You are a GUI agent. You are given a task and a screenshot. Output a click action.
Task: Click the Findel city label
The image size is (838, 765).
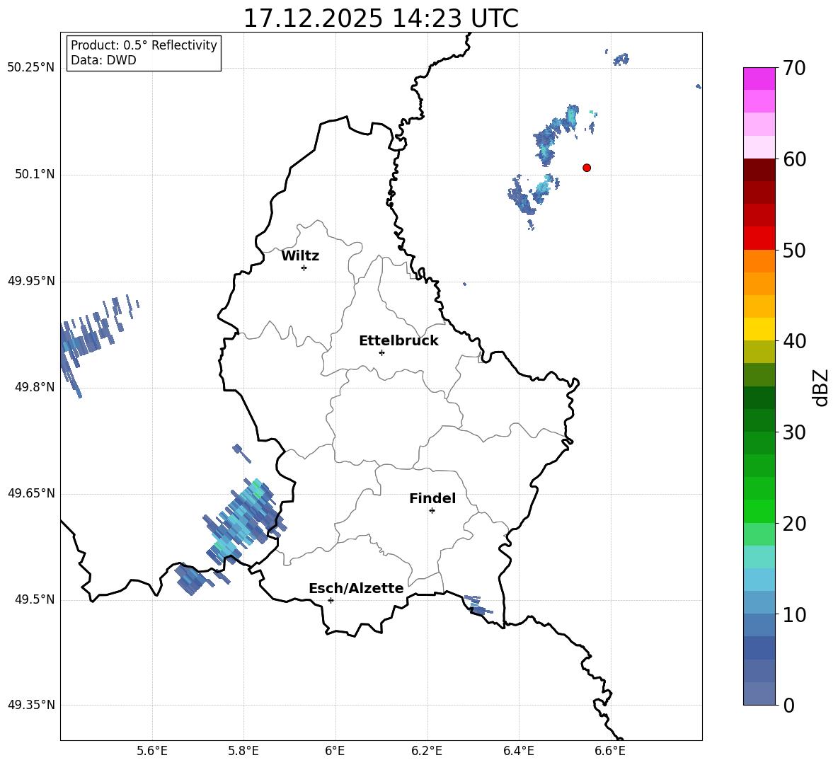[x=432, y=499]
